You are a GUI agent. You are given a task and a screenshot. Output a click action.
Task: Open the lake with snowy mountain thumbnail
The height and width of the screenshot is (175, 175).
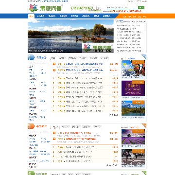pyautogui.click(x=133, y=108)
